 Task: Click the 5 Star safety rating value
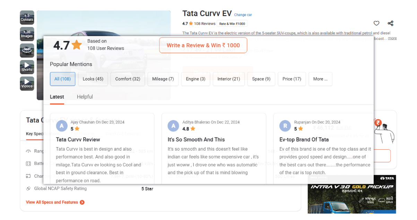[x=147, y=189]
